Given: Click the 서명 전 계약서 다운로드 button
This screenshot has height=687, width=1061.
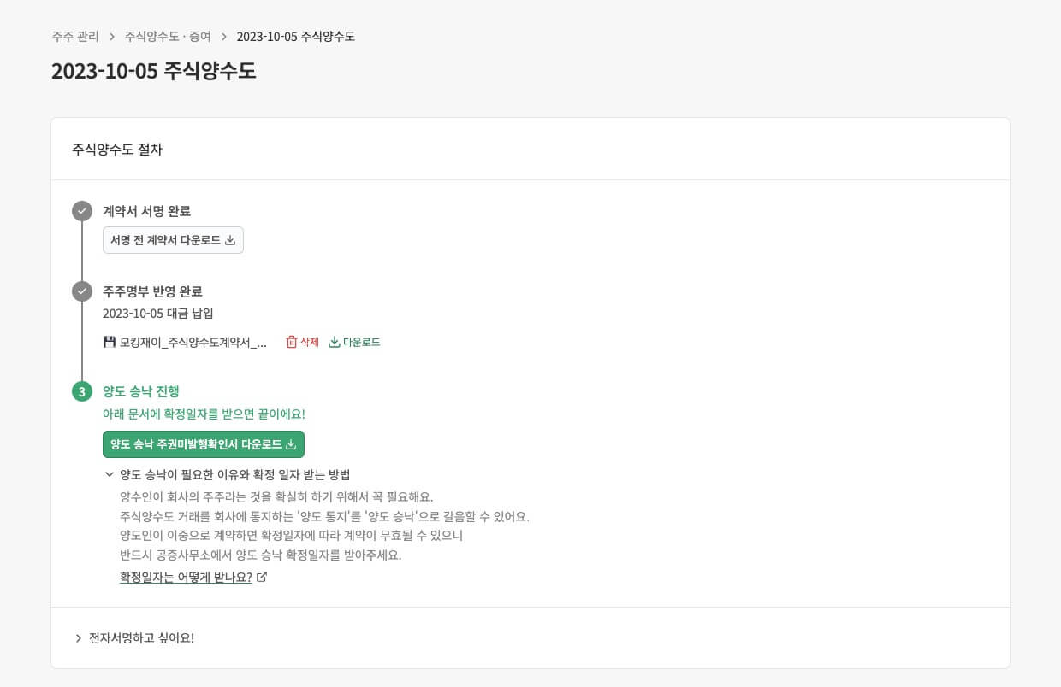Looking at the screenshot, I should point(173,240).
